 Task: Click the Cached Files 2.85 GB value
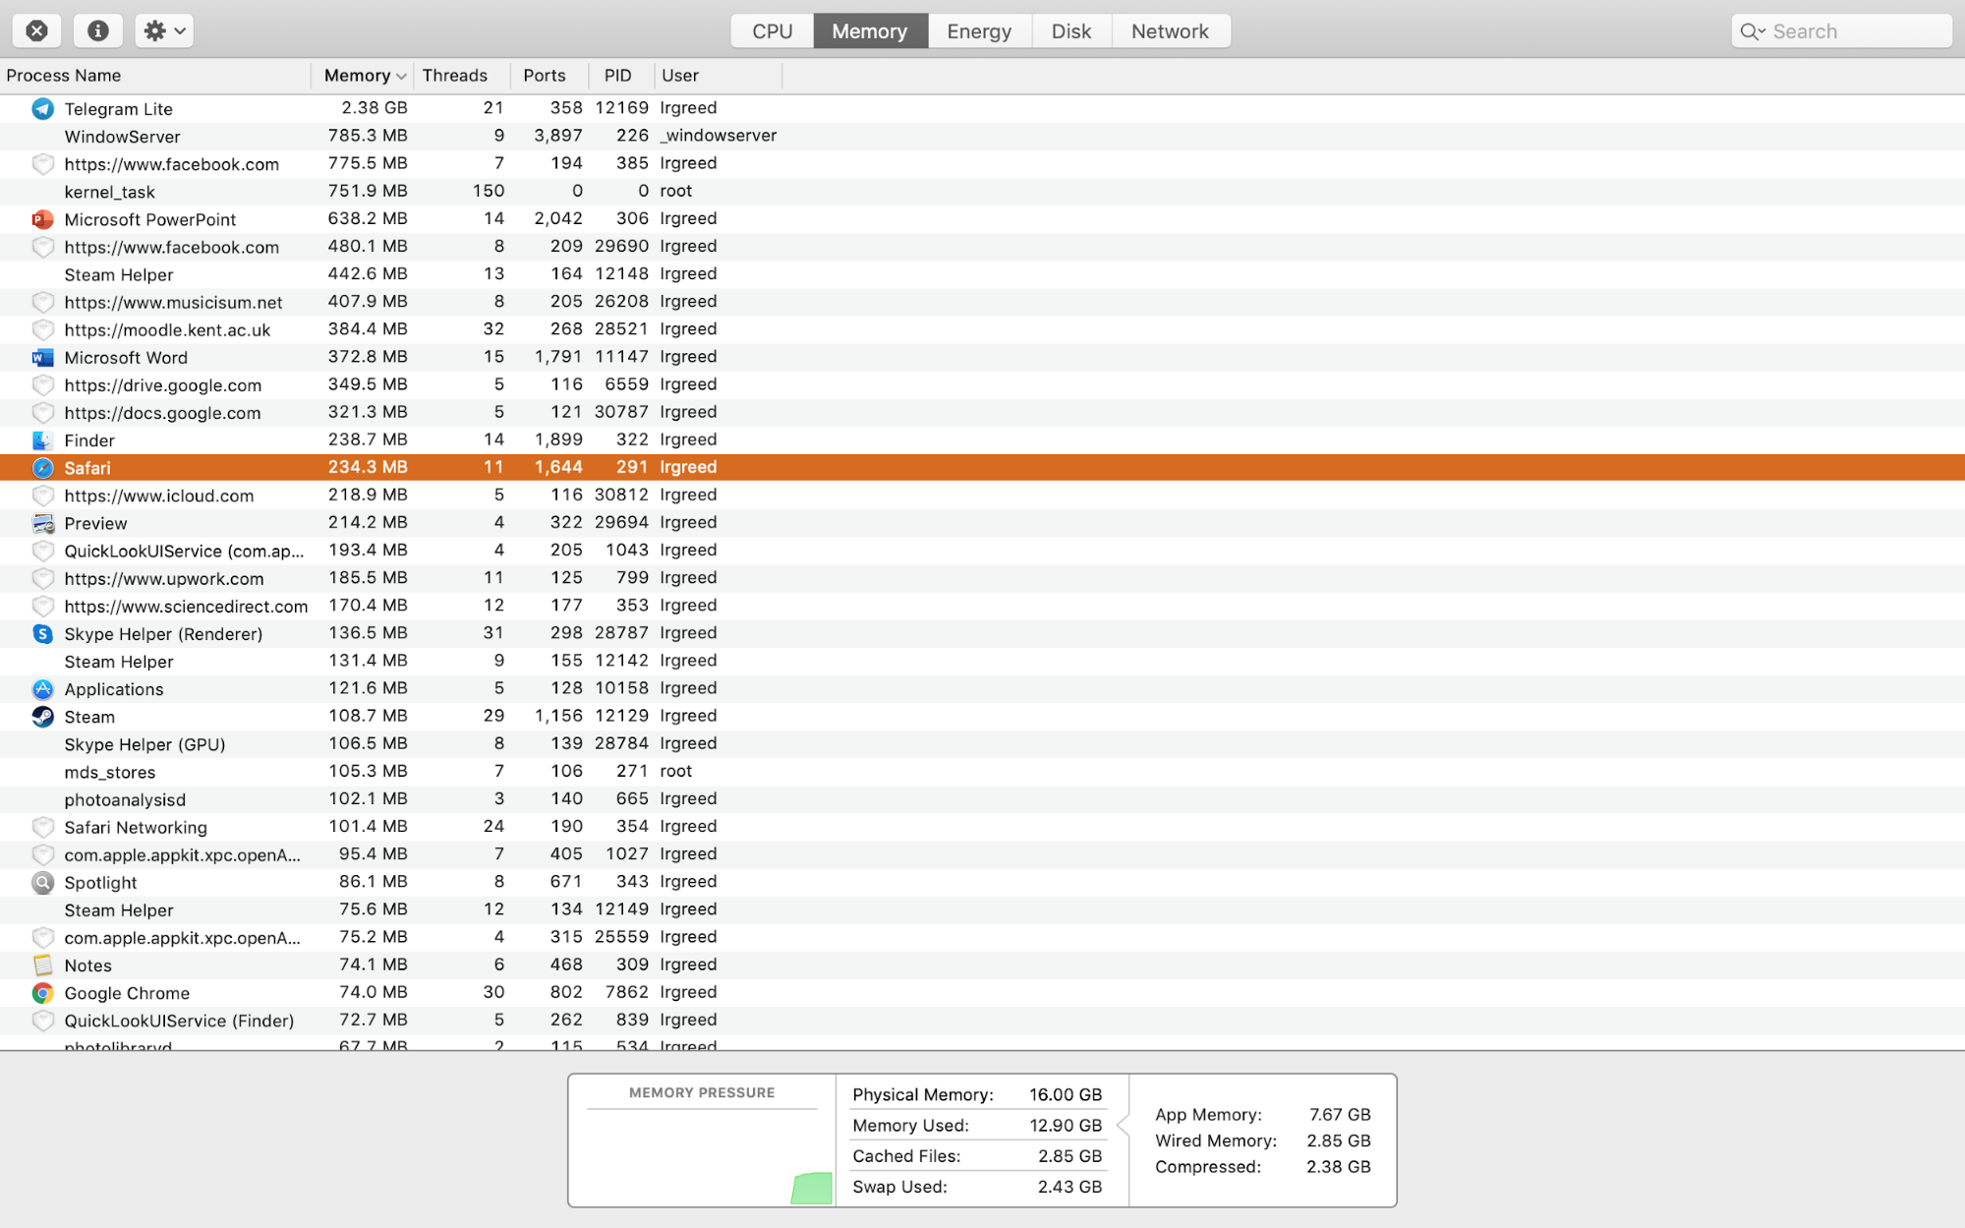[1069, 1156]
